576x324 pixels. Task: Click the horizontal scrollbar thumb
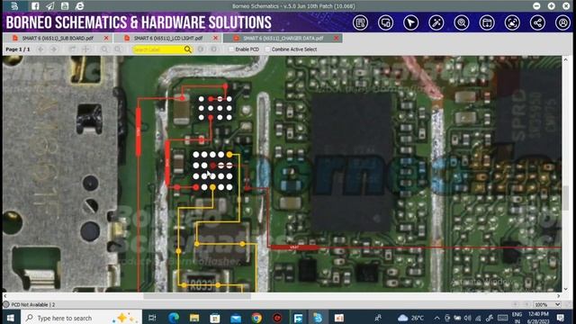click(x=197, y=296)
